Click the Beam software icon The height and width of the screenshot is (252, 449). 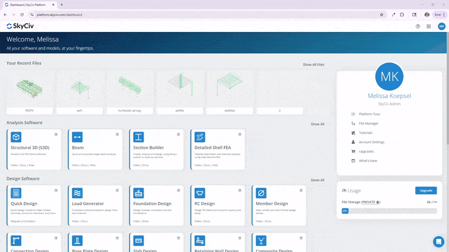[77, 137]
